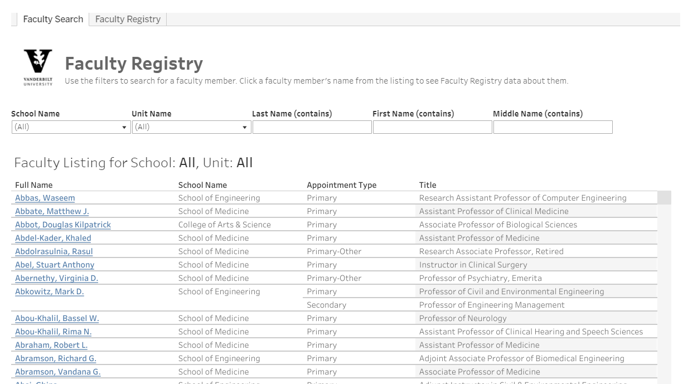683x384 pixels.
Task: Select Abdolrasulnia, Rasul from the listing
Action: tap(53, 251)
